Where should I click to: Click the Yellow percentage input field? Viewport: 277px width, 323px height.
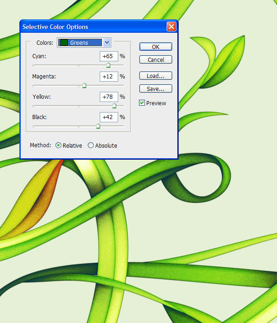pyautogui.click(x=109, y=97)
